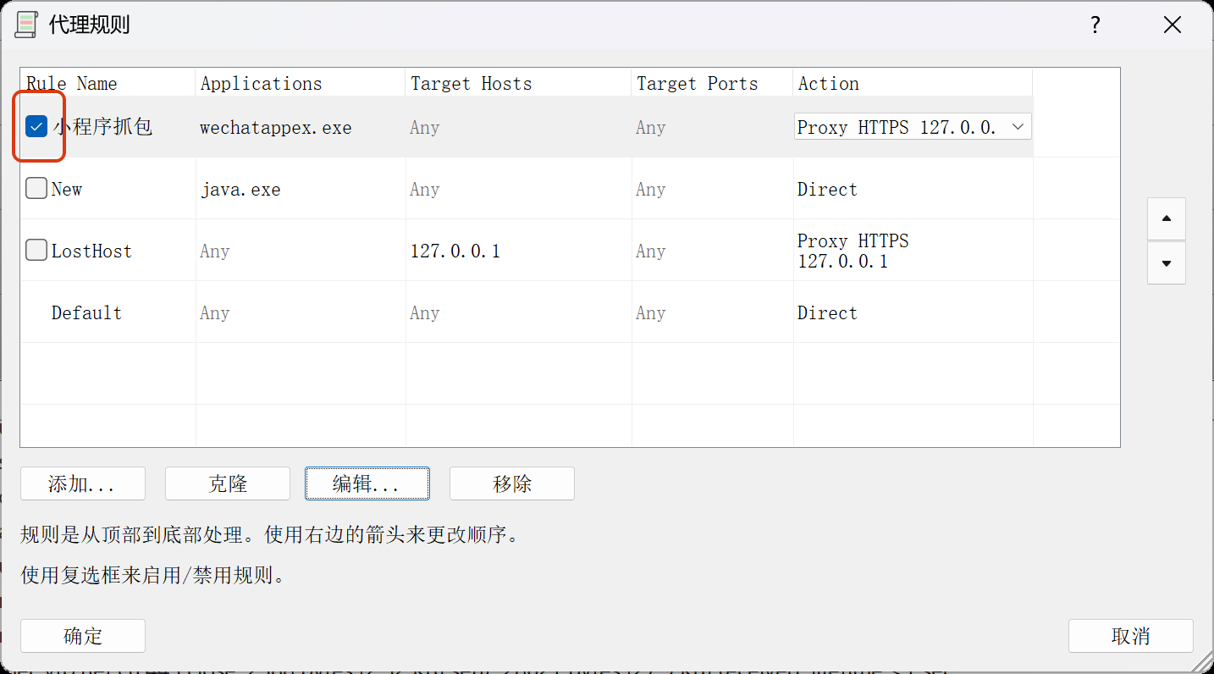Image resolution: width=1214 pixels, height=674 pixels.
Task: Click the proxy rules scroll icon in title bar
Action: click(x=26, y=25)
